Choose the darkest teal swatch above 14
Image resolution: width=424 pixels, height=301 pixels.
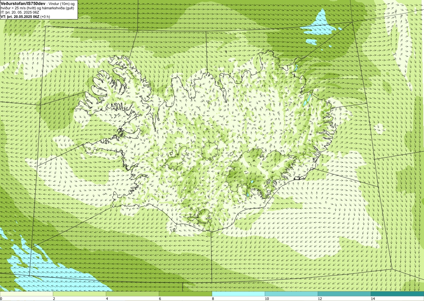(x=397, y=294)
